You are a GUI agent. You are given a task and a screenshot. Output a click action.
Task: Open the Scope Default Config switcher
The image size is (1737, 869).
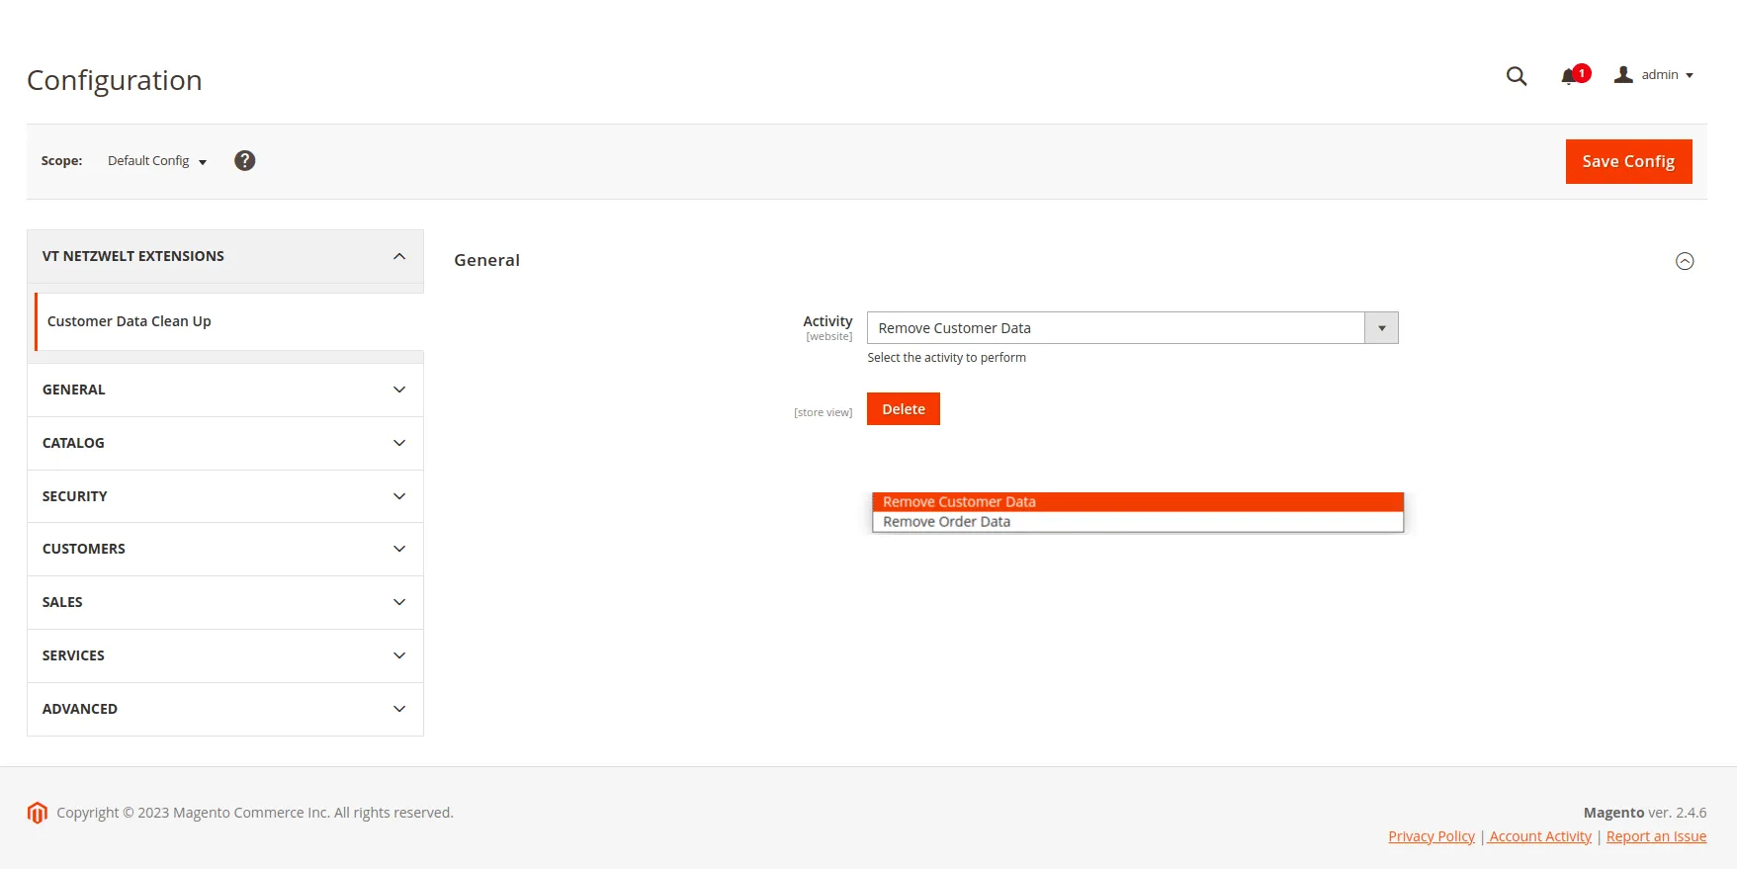pyautogui.click(x=156, y=161)
